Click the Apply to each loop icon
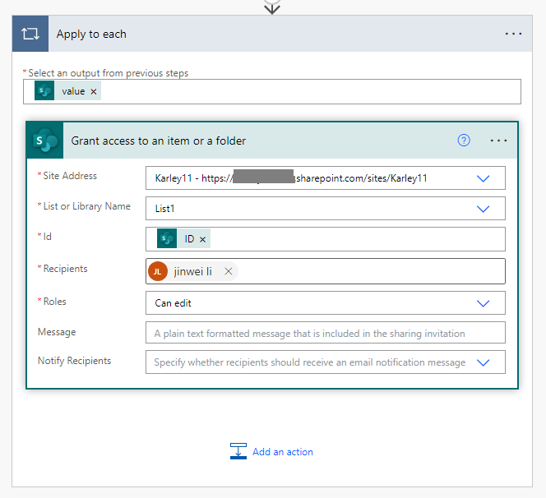546x498 pixels. 30,34
